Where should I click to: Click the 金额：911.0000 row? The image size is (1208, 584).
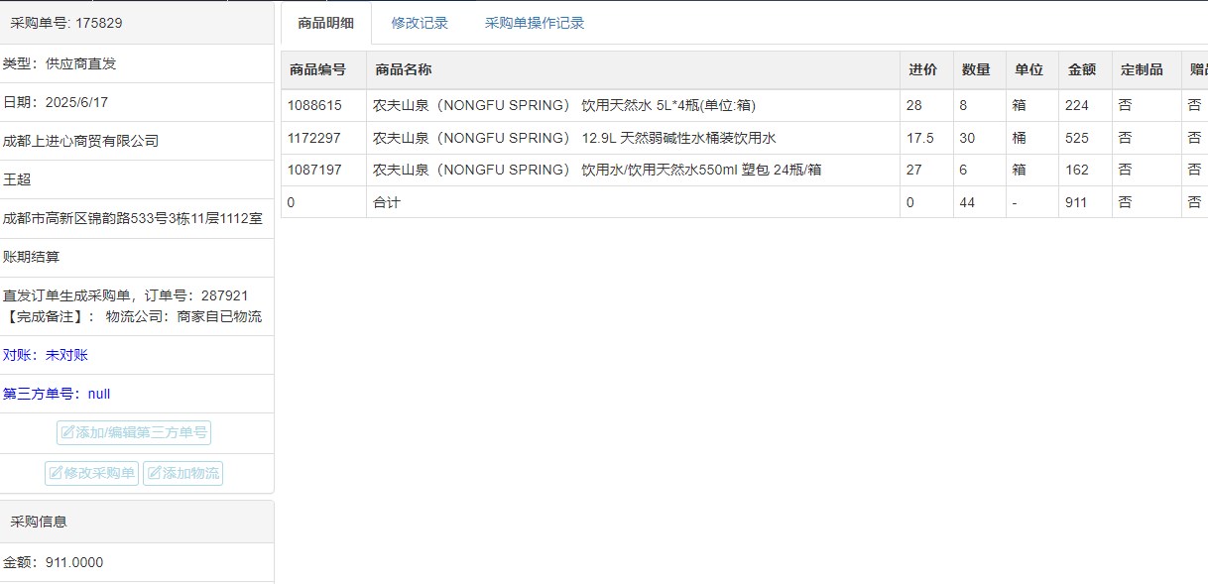137,562
